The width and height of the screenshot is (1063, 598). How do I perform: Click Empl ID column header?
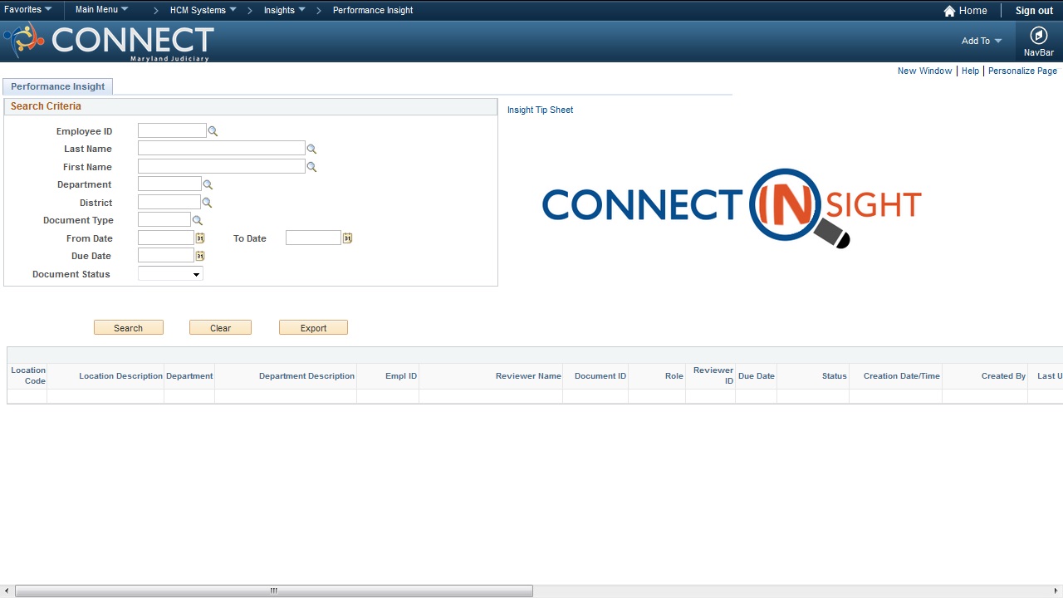point(401,376)
